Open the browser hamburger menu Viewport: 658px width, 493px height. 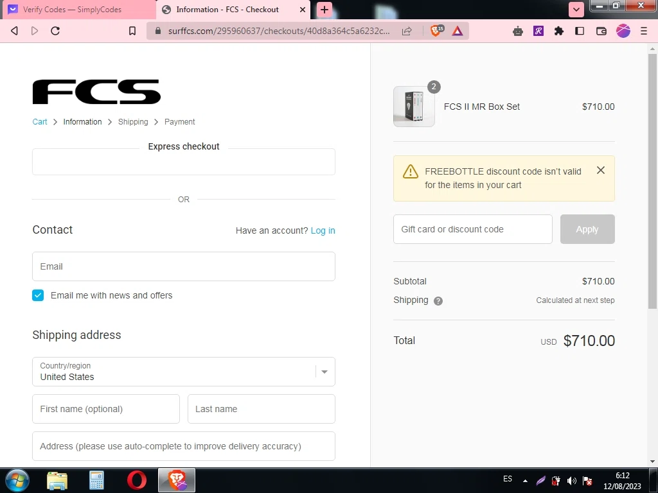pos(644,31)
